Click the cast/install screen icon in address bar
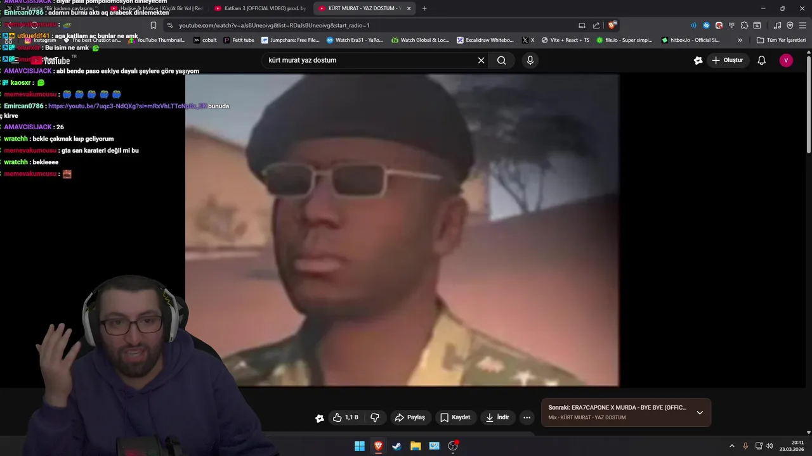This screenshot has height=456, width=812. [582, 25]
